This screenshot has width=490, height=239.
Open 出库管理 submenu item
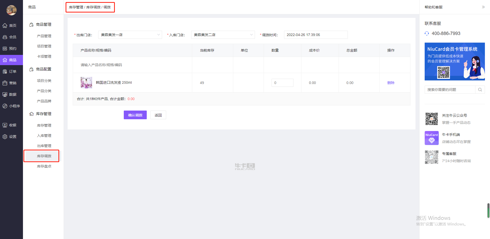point(44,146)
